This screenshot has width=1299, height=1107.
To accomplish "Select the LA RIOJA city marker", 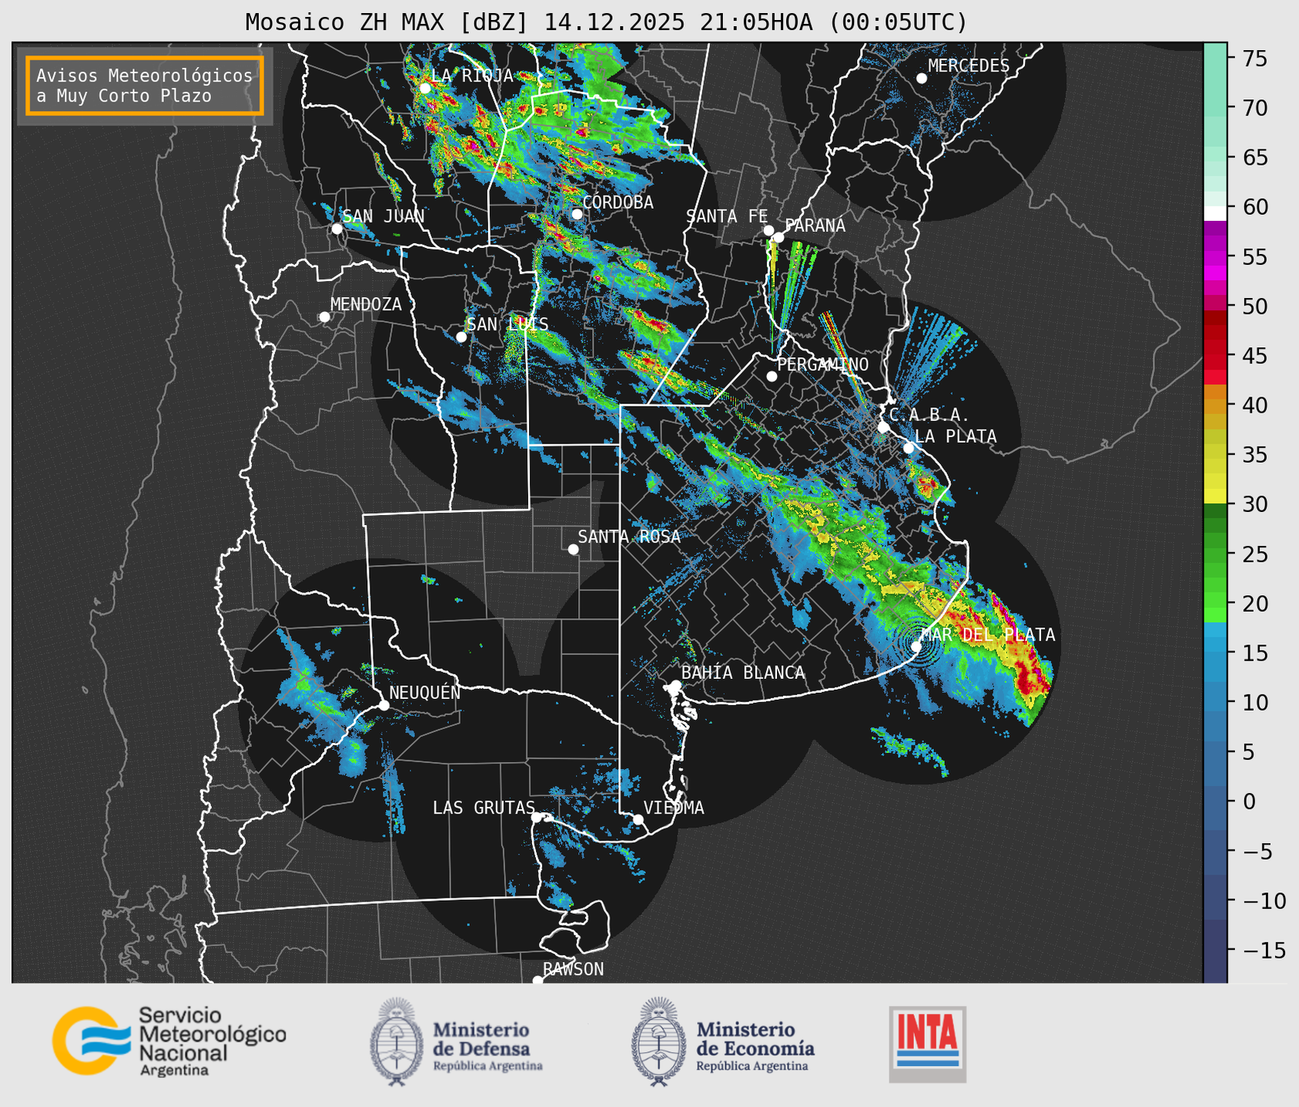I will click(425, 89).
